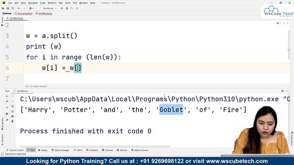
Task: Open the Tools menu
Action: point(68,3)
